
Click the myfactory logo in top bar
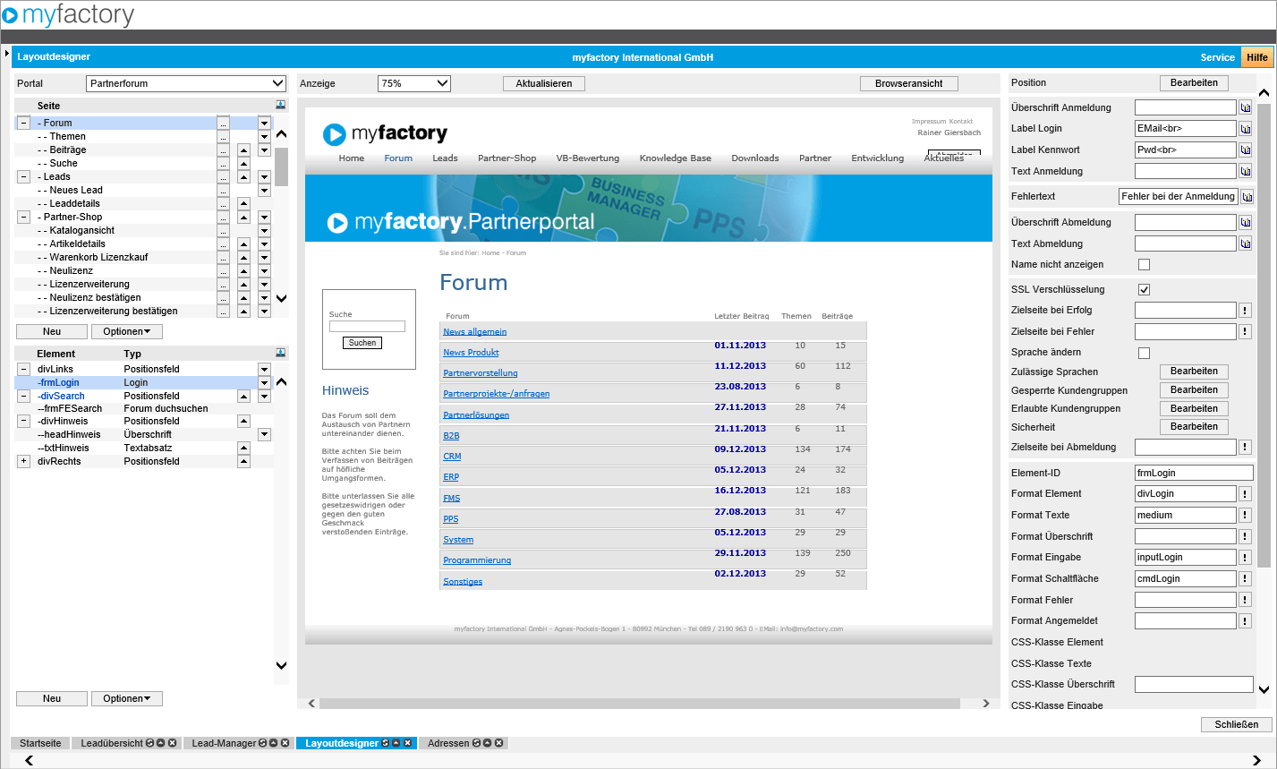click(x=68, y=15)
